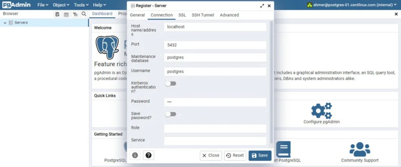Select Servers in the browser tree
The image size is (401, 167).
click(x=21, y=22)
